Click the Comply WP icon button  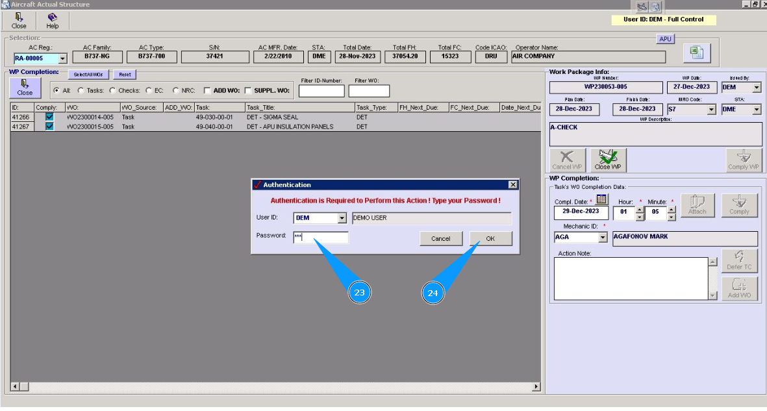[744, 160]
